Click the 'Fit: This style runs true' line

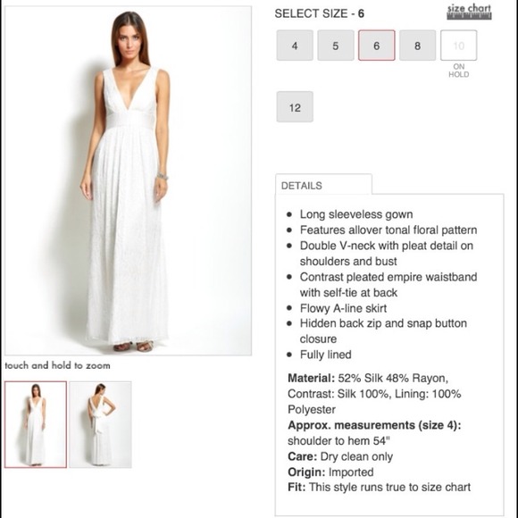pyautogui.click(x=379, y=487)
